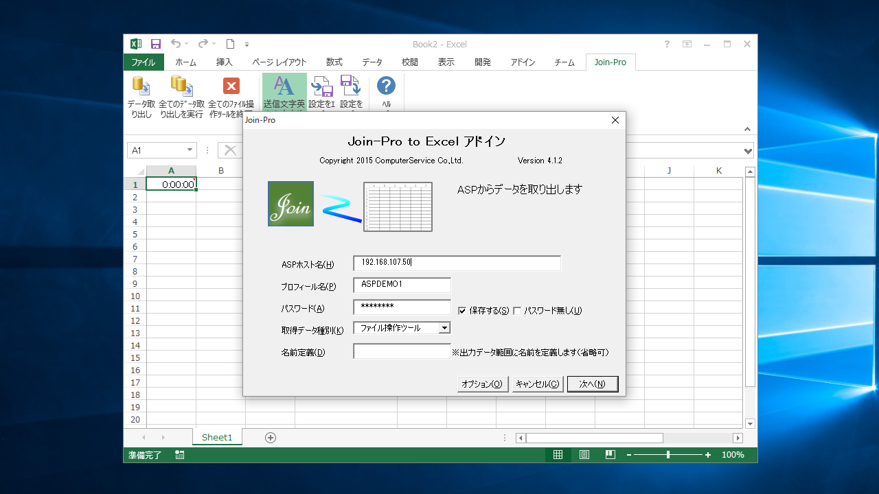Select cell A1 containing 0:00:00
879x494 pixels.
pyautogui.click(x=171, y=184)
